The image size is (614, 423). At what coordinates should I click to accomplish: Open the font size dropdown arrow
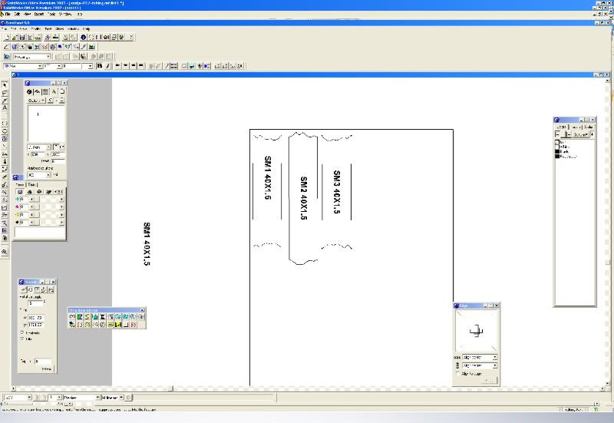59,66
